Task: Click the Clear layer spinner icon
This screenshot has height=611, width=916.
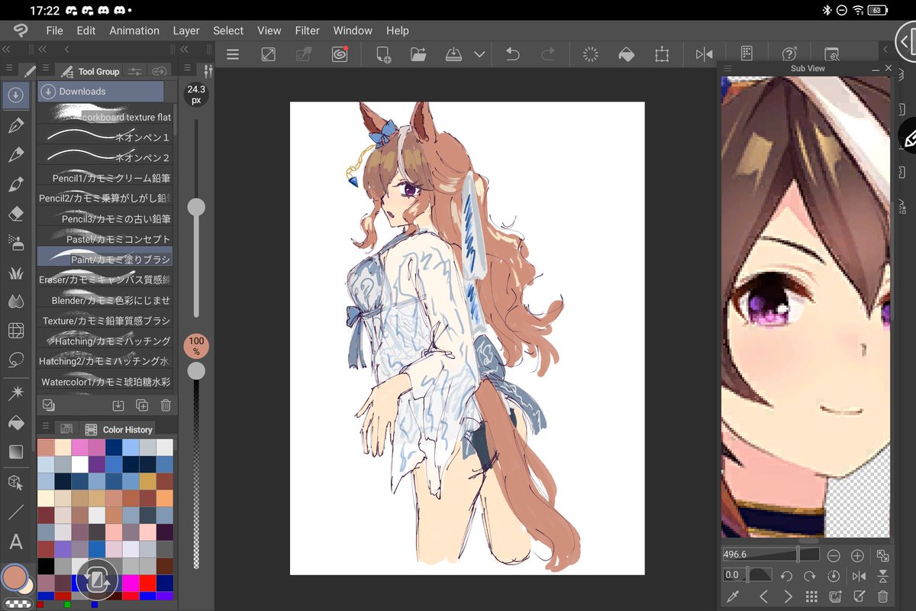Action: (x=590, y=54)
